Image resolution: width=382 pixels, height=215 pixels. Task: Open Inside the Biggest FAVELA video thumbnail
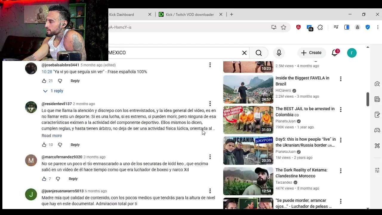tap(248, 89)
